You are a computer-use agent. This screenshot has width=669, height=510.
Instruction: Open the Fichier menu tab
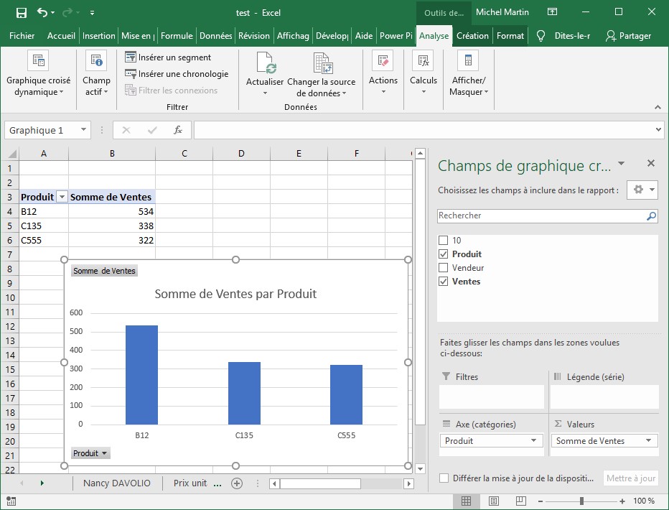click(x=22, y=36)
